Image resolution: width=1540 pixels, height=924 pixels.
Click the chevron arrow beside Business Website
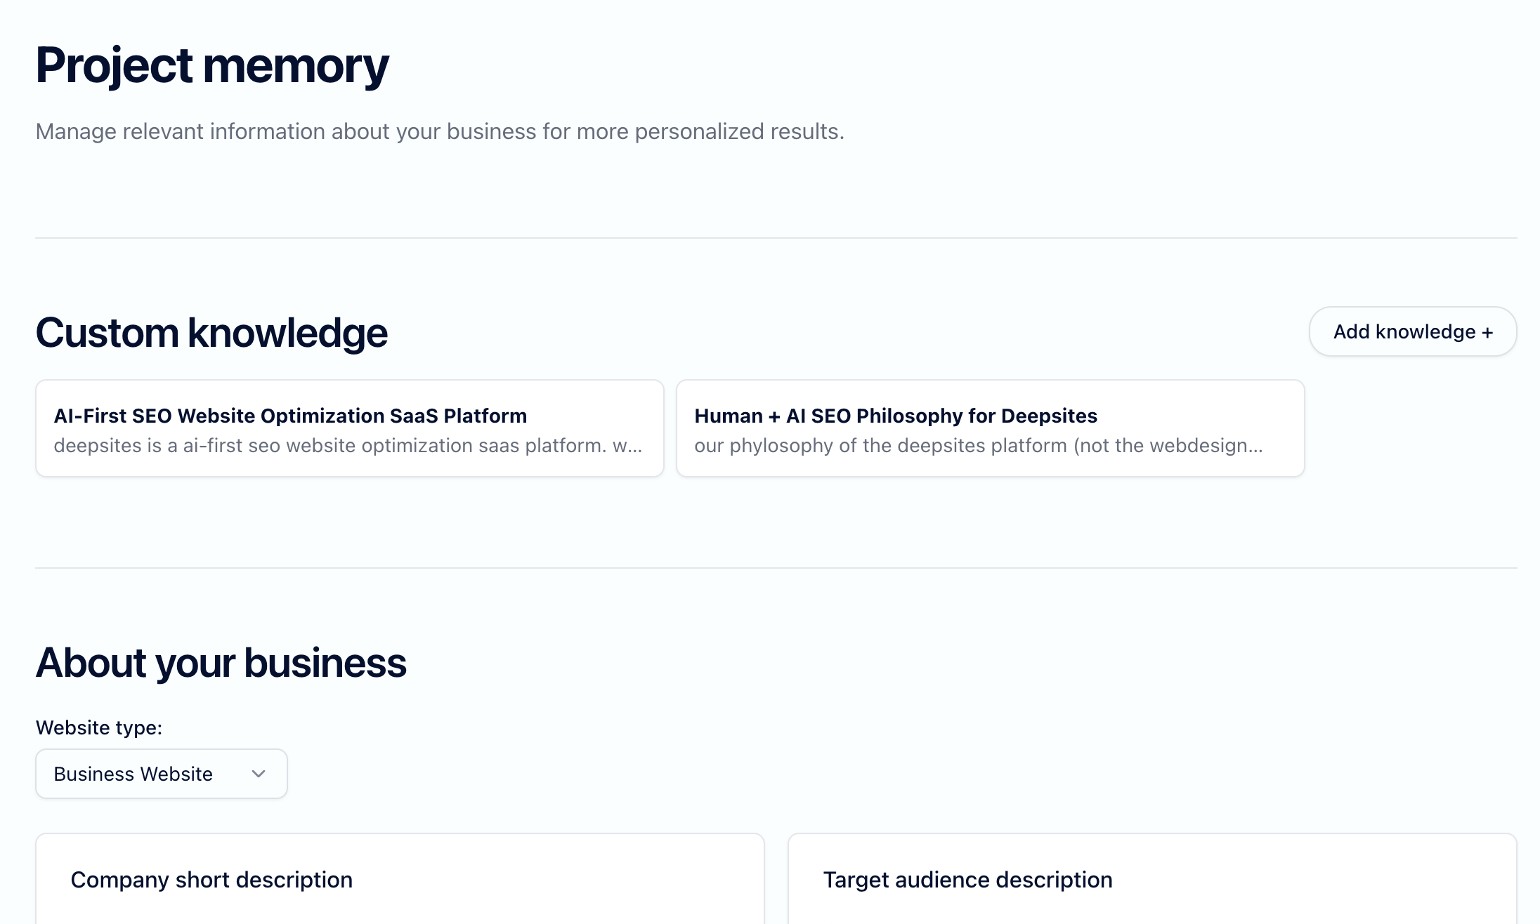(259, 774)
